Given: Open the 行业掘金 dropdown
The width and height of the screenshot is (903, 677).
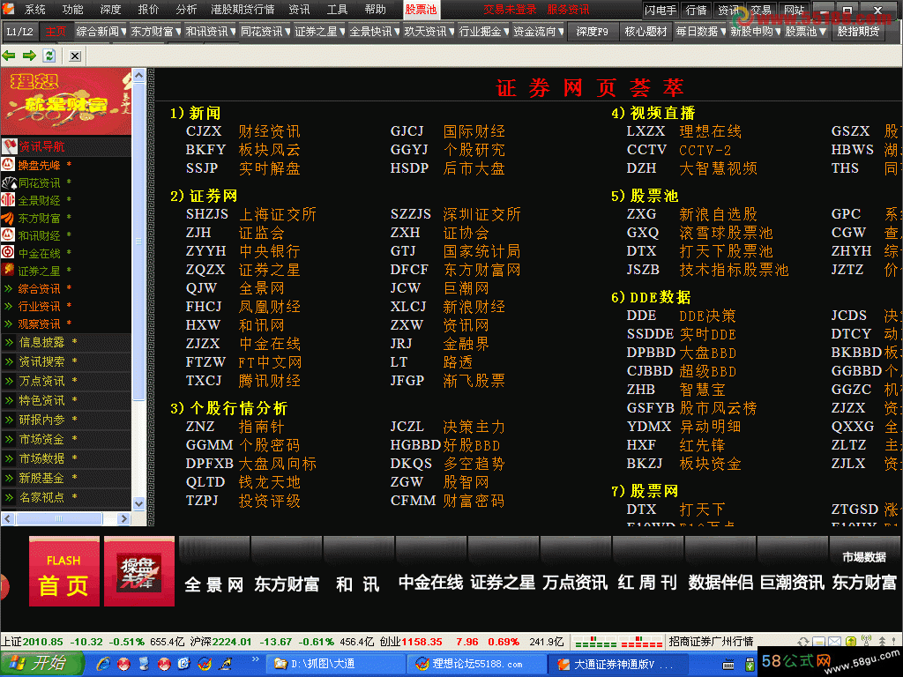Looking at the screenshot, I should coord(484,32).
